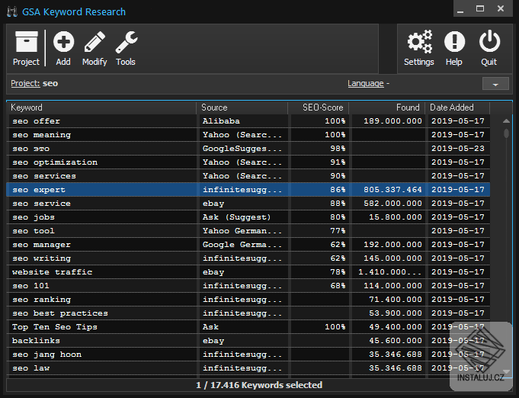Select the 'seo meaning' keyword row
Viewport: 519px width, 398px height.
click(x=248, y=135)
